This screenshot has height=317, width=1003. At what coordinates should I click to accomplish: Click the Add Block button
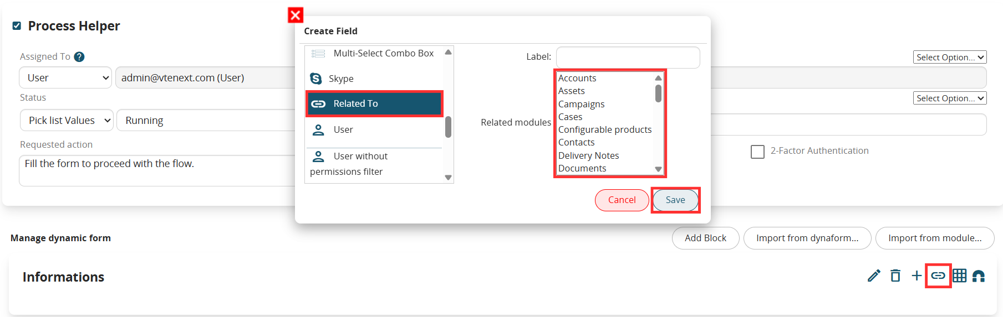click(x=705, y=238)
